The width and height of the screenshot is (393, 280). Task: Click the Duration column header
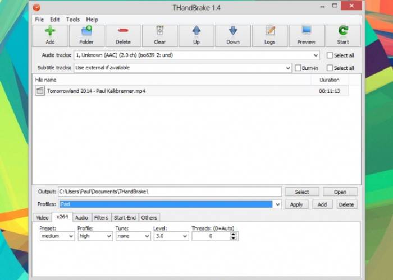point(330,80)
